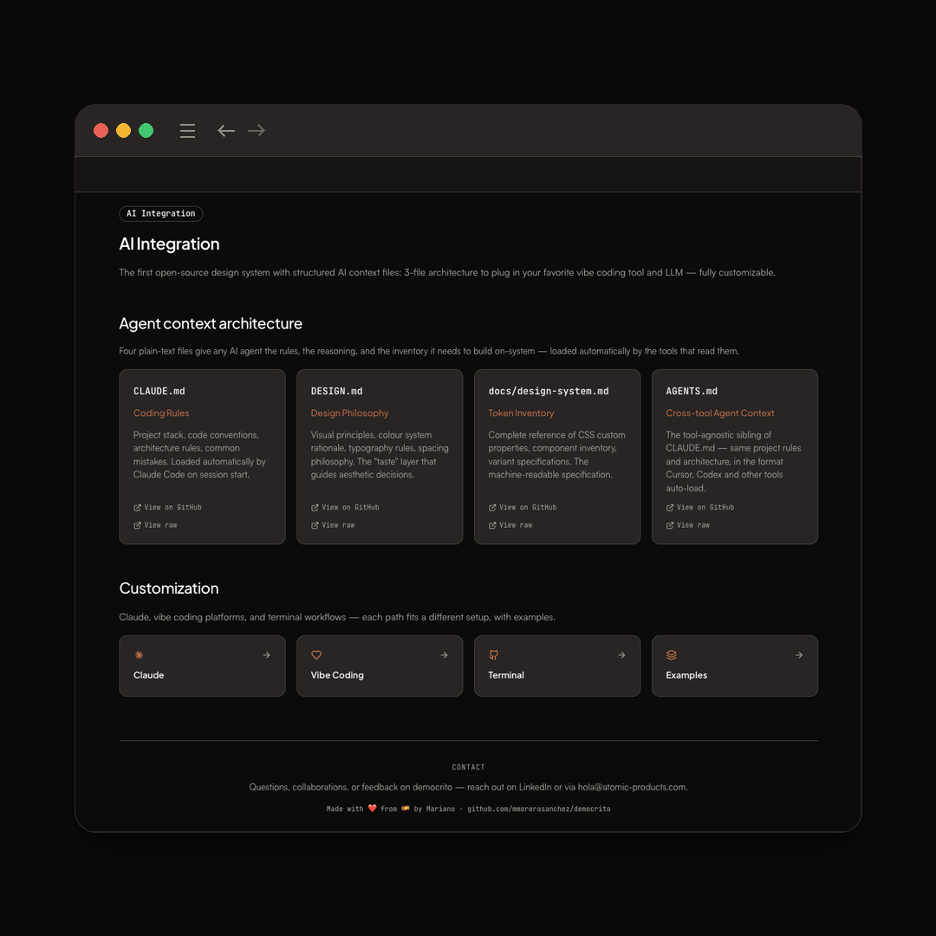Click the Claude sunburst icon

pyautogui.click(x=139, y=655)
